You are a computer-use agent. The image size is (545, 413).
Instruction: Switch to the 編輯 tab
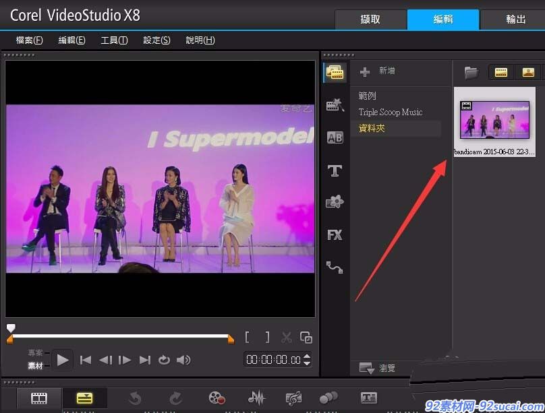point(443,20)
